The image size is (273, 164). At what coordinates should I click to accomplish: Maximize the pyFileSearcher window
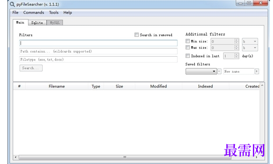pos(249,3)
